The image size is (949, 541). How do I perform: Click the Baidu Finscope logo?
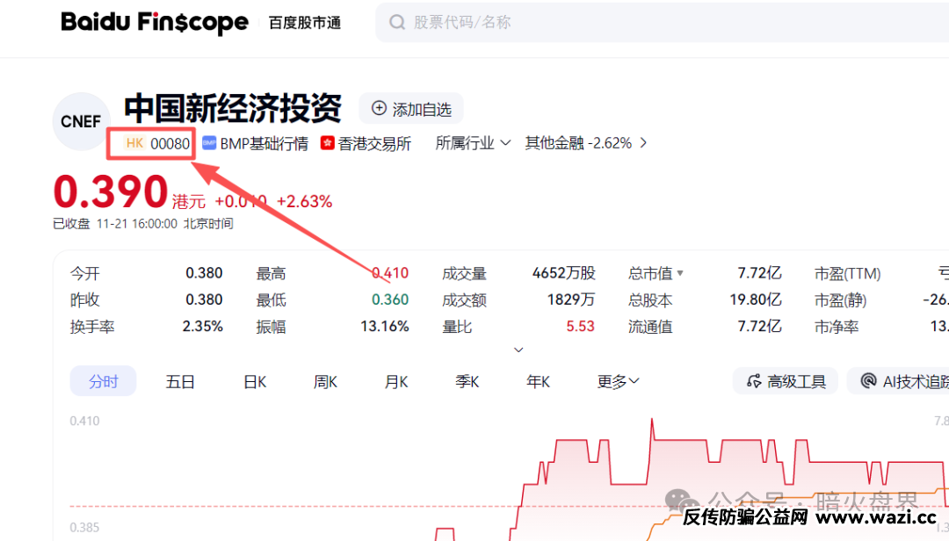[x=155, y=23]
